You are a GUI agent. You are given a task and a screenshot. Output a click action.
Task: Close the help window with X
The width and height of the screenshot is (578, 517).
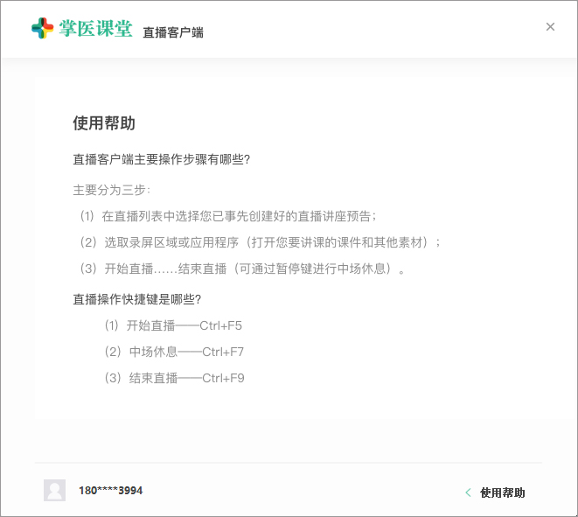tap(550, 27)
